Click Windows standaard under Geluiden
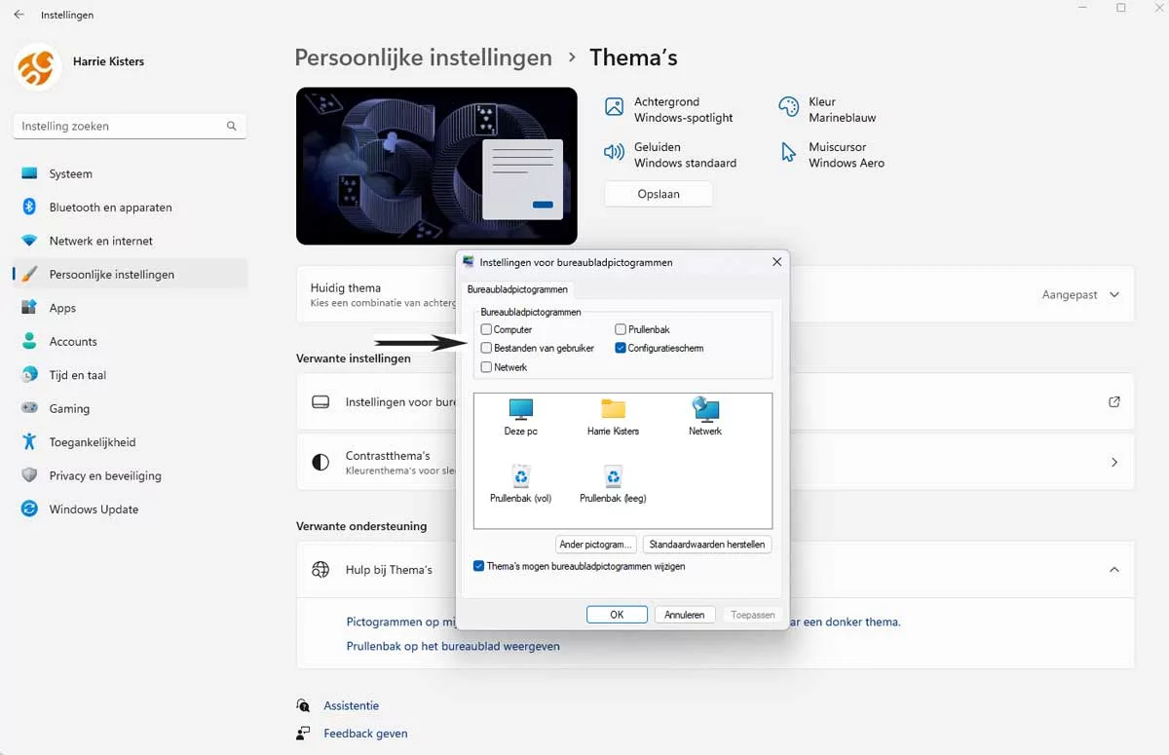This screenshot has width=1169, height=755. (x=685, y=163)
